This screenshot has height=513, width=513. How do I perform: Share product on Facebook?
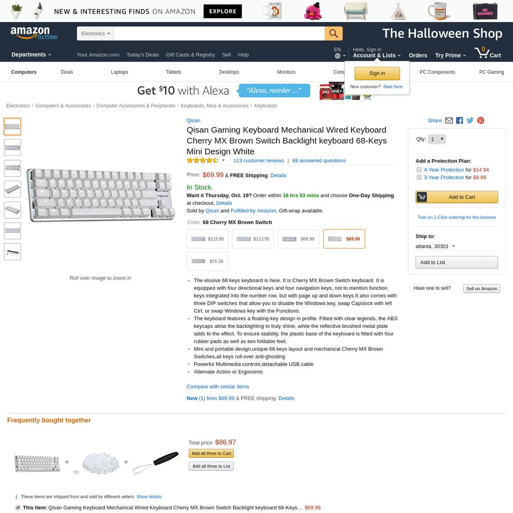459,121
